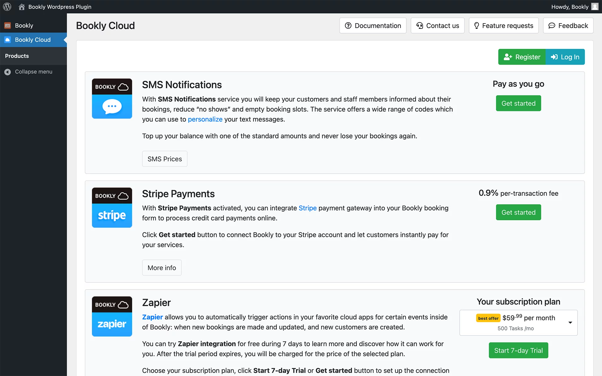Open the subscription plan dropdown
Viewport: 602px width, 376px height.
[518, 323]
